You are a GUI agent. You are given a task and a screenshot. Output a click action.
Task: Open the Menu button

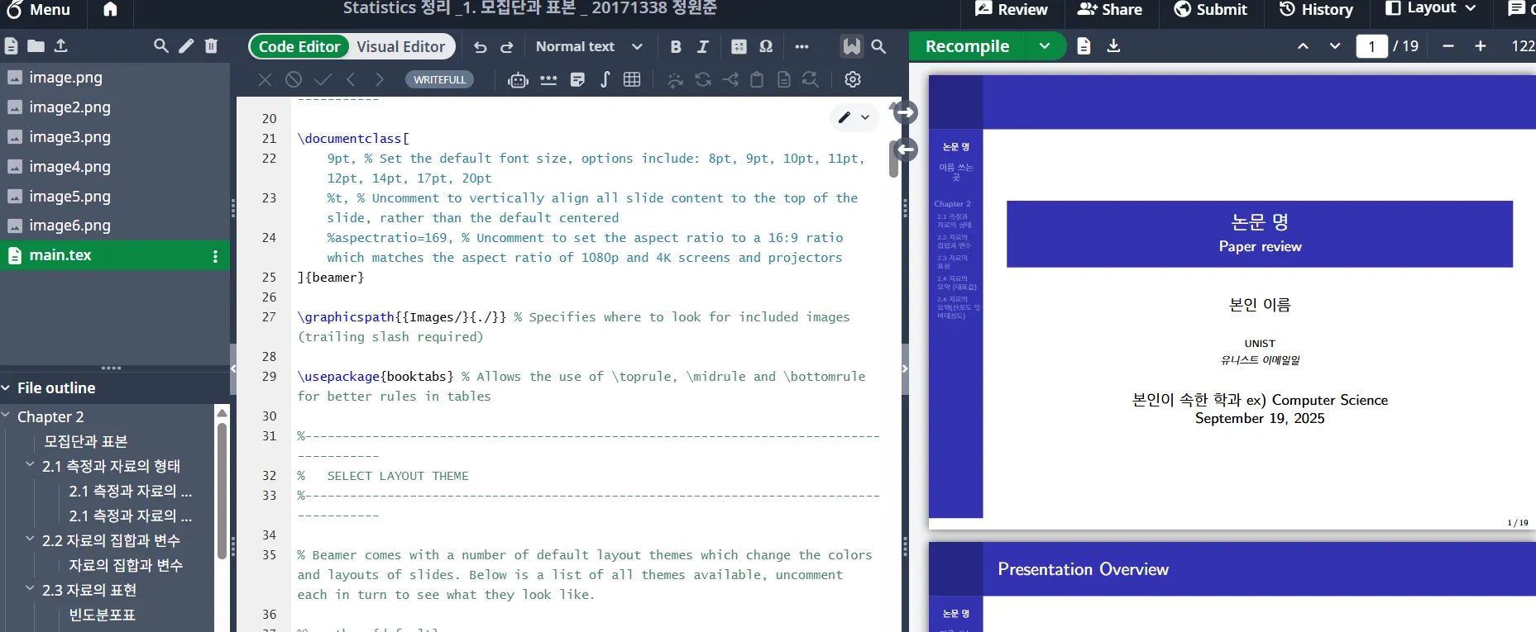tap(38, 10)
